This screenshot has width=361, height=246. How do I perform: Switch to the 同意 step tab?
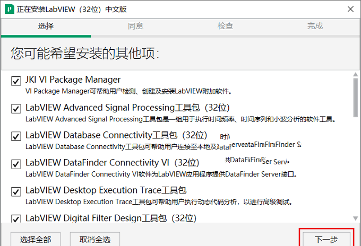click(x=135, y=26)
